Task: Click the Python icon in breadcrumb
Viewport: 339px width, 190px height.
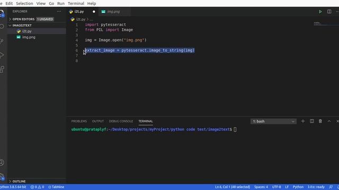Action: (73, 20)
